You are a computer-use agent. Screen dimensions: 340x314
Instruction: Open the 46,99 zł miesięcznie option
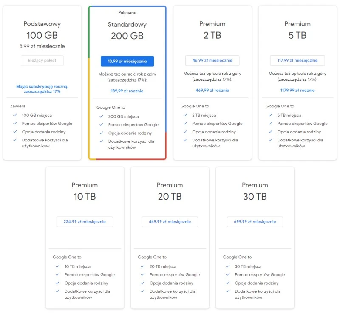(x=212, y=60)
